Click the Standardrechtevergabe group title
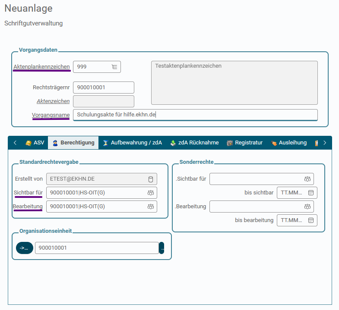Screen dimensions: 339x310 (x=49, y=162)
